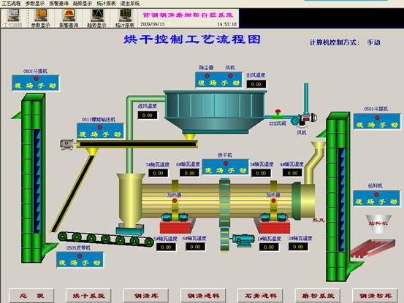Screen dimensions: 404x303
Task: Click the screw conveyor motor icon
Action: click(66, 144)
